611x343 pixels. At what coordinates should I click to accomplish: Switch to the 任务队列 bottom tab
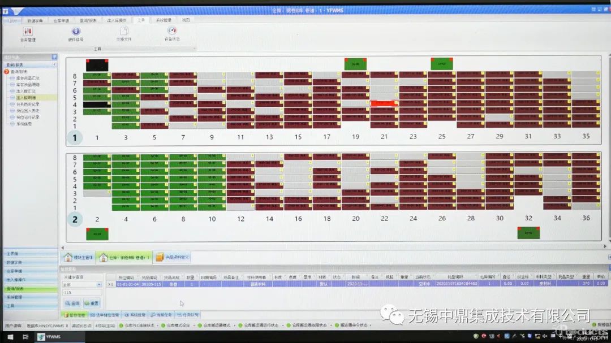188,315
